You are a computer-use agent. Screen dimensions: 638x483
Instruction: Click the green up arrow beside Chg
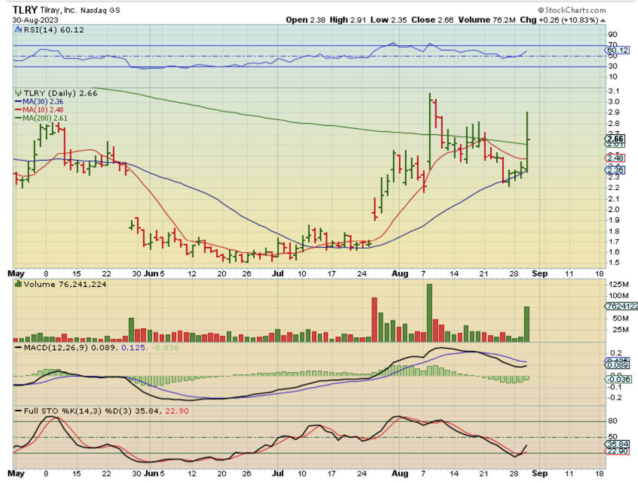603,20
